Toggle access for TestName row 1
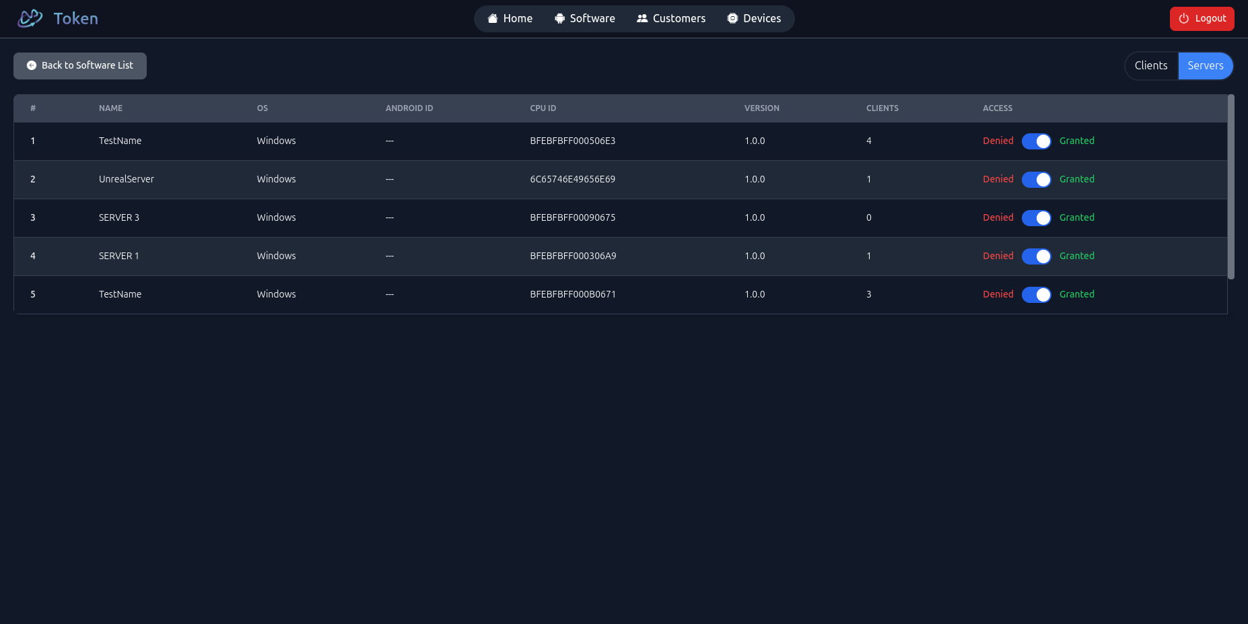 pyautogui.click(x=1036, y=141)
